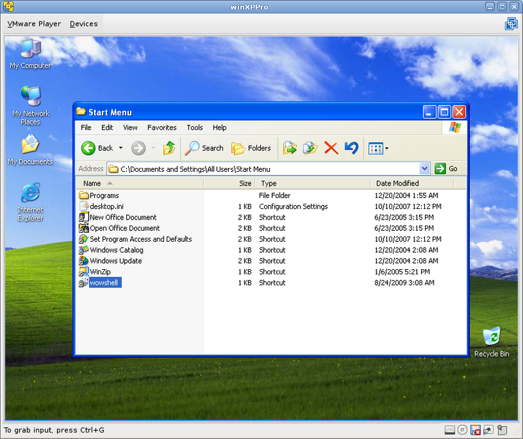Select Set Program Access and Defaults entry

click(141, 239)
